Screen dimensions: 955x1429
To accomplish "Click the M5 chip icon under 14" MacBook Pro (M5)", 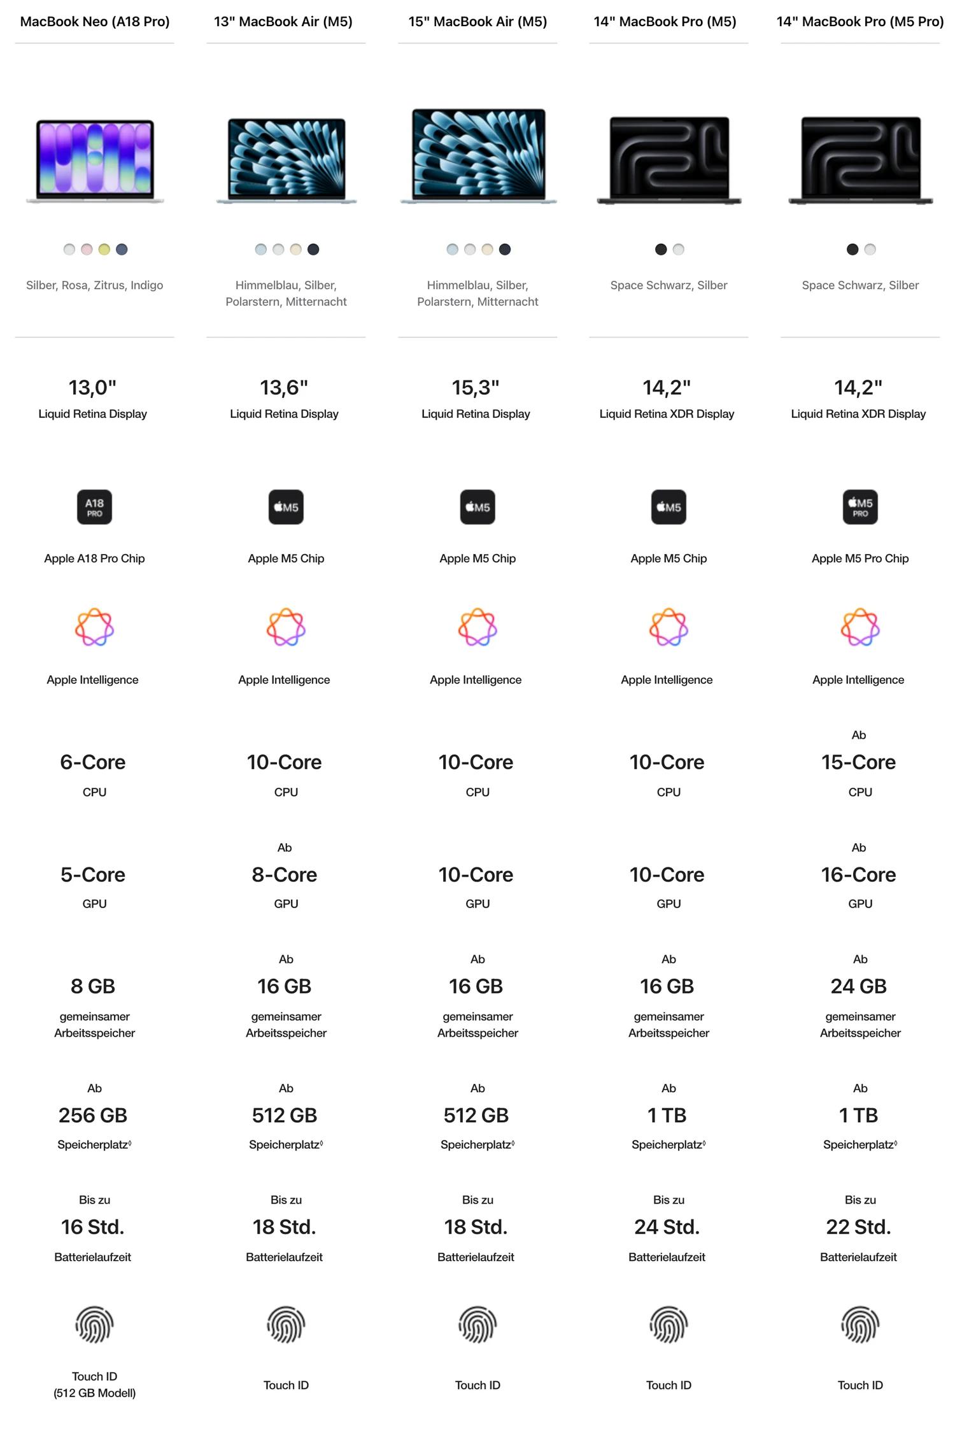I will click(x=668, y=507).
